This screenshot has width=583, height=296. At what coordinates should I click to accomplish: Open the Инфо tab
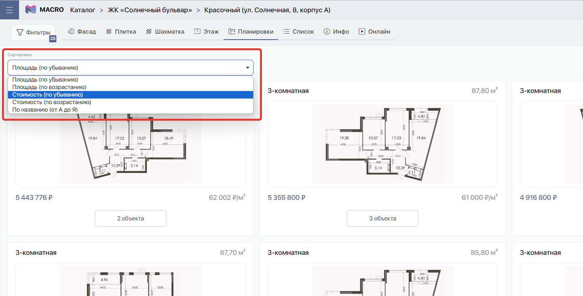(x=337, y=32)
